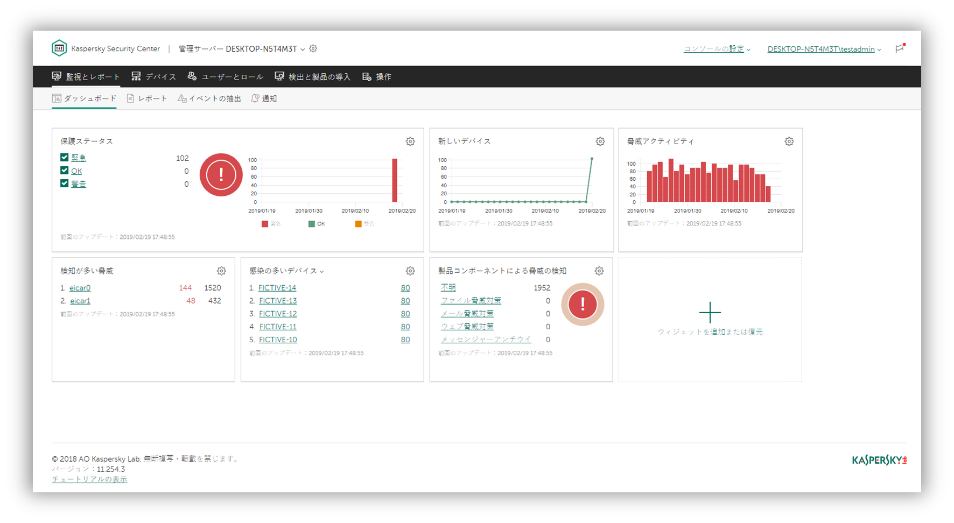This screenshot has height=523, width=954.
Task: Click the イベントの抽出 icon
Action: [x=182, y=98]
